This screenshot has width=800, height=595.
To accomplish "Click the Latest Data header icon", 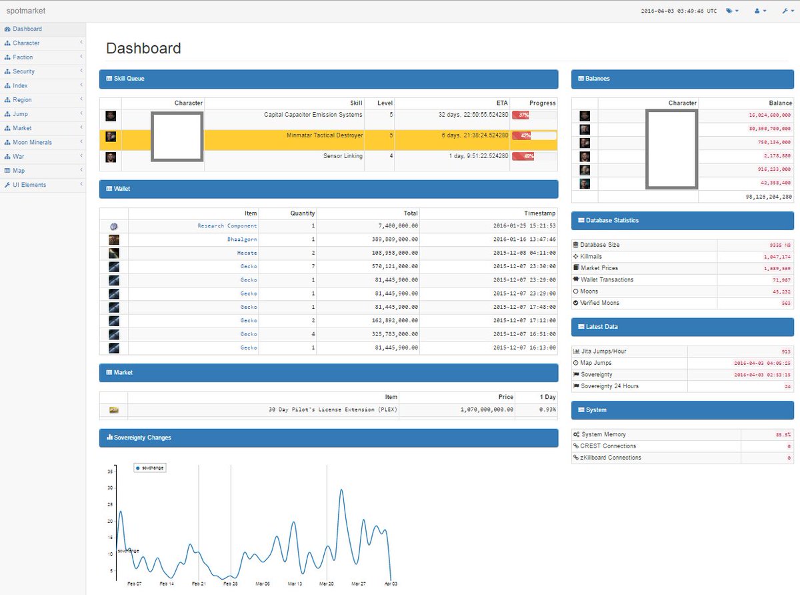I will point(581,327).
